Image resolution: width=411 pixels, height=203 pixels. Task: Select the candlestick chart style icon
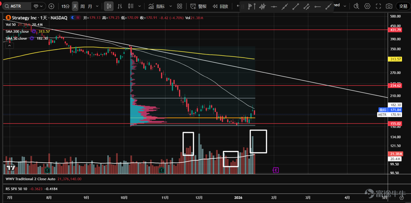coord(109,6)
